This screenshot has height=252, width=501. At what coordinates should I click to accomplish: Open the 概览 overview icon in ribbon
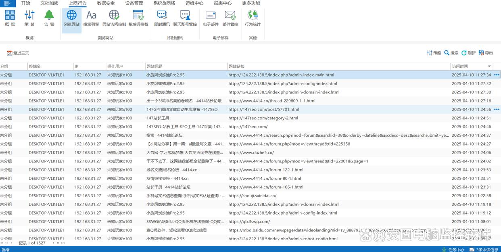(10, 19)
